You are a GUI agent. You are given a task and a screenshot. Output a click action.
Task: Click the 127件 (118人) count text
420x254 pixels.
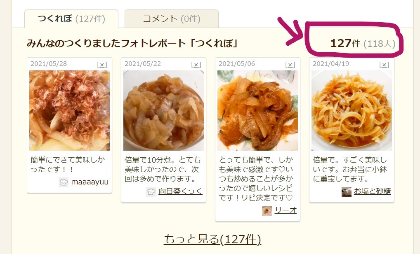[363, 43]
